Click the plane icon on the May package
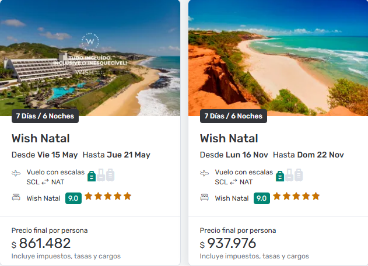This screenshot has height=266, width=368. tap(16, 173)
